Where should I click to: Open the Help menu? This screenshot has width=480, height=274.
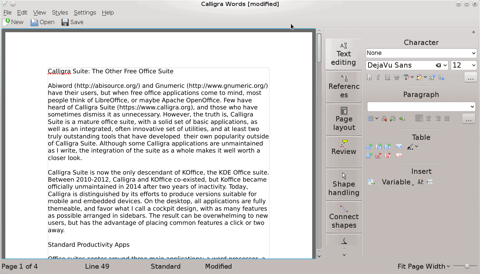click(108, 12)
